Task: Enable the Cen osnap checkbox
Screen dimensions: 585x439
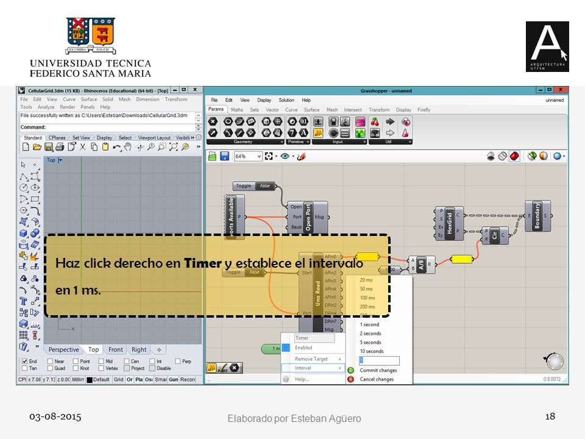Action: (127, 362)
